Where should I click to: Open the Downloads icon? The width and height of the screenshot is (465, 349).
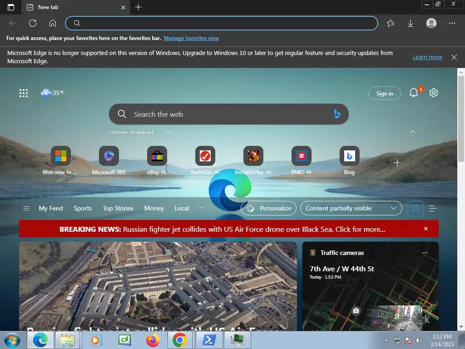click(x=411, y=23)
